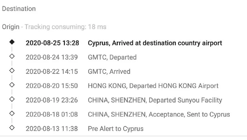Click the 'GMTC, Departed' status text
The height and width of the screenshot is (140, 247).
coord(112,57)
